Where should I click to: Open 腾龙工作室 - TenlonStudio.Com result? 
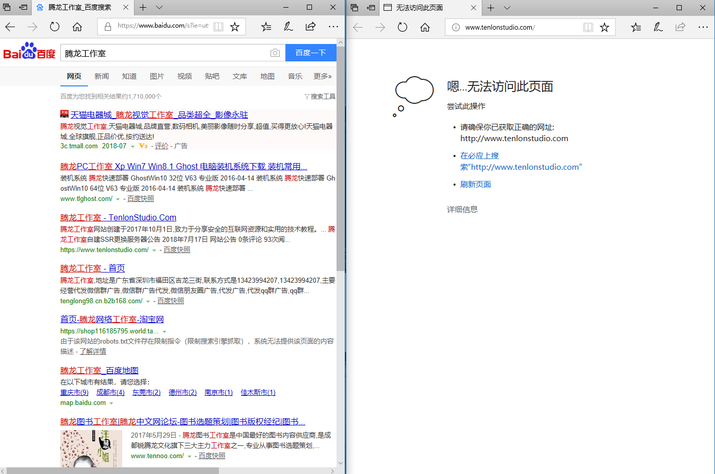[118, 217]
